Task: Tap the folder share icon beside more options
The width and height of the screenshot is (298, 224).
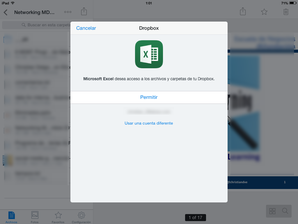Action: [x=84, y=11]
